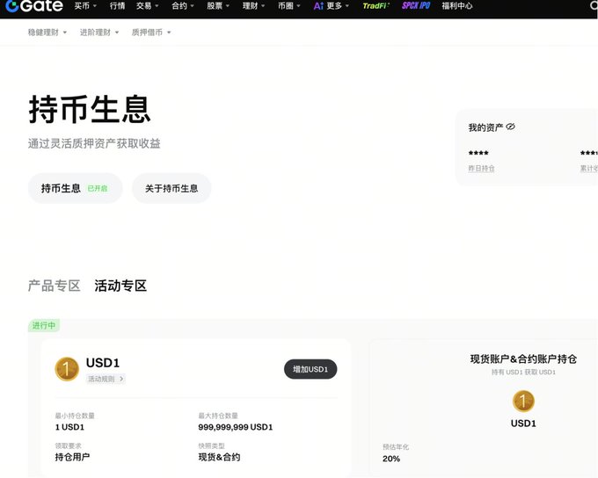Screen dimensions: 598x478
Task: Open the 买币 dropdown menu
Action: pyautogui.click(x=85, y=6)
